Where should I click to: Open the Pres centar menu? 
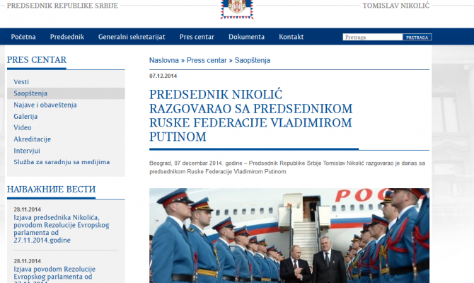coord(197,37)
